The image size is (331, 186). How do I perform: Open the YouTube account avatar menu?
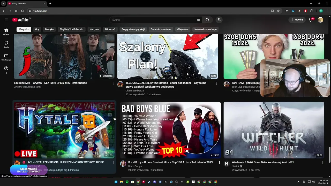(x=320, y=20)
